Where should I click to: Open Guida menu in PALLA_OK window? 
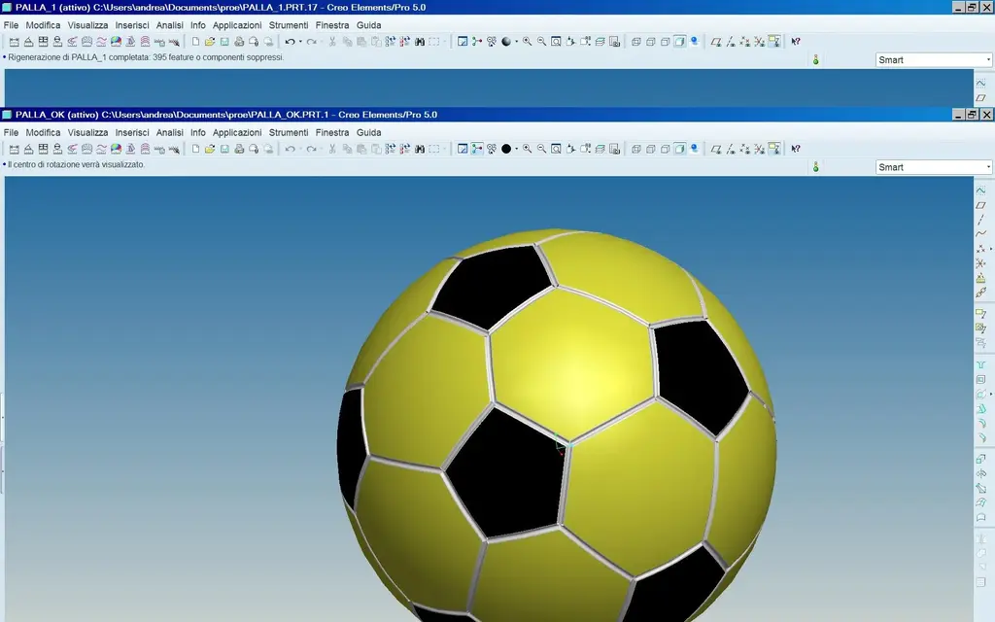coord(368,132)
